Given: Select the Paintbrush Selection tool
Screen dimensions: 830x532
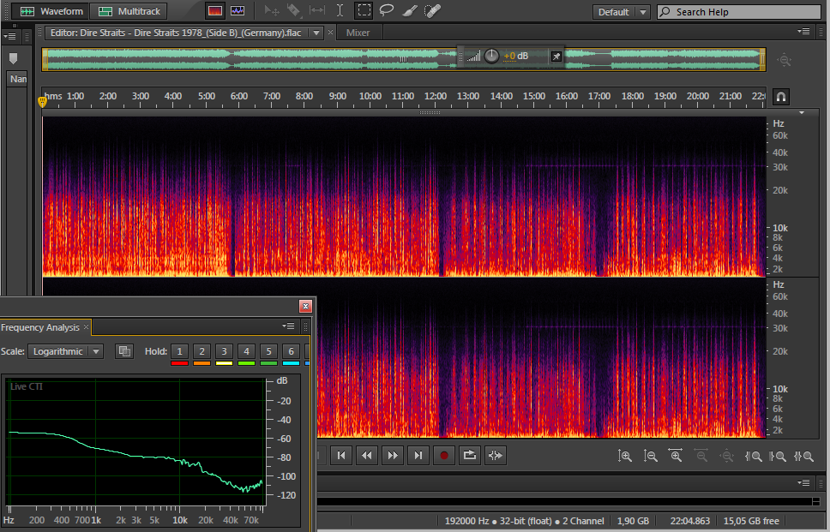Looking at the screenshot, I should coord(409,10).
